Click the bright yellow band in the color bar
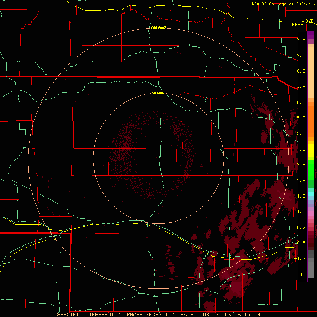The image size is (317, 317). (x=311, y=151)
